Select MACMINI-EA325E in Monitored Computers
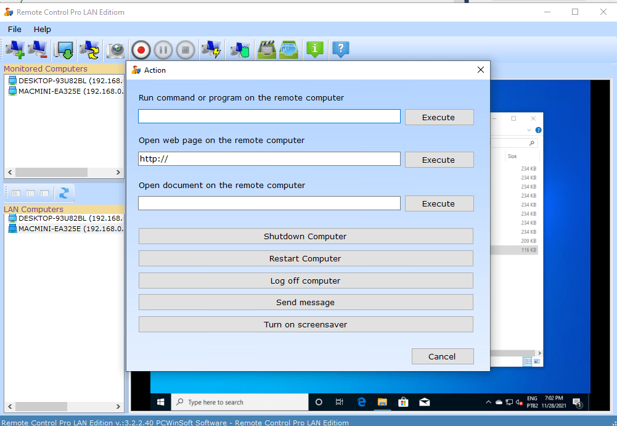The image size is (617, 426). 65,91
